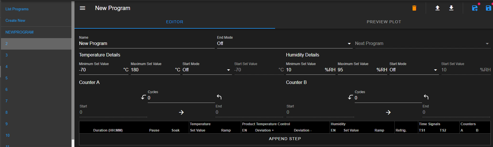The width and height of the screenshot is (493, 147).
Task: Click the TS1 column header
Action: [422, 130]
